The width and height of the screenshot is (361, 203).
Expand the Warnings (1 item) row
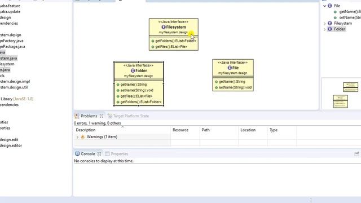tap(77, 137)
